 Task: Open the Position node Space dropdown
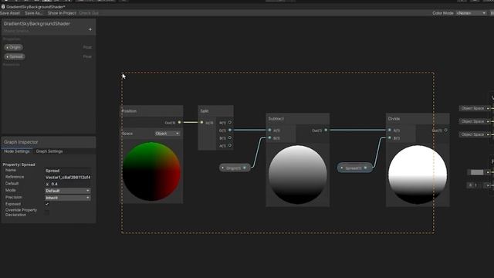pyautogui.click(x=167, y=134)
